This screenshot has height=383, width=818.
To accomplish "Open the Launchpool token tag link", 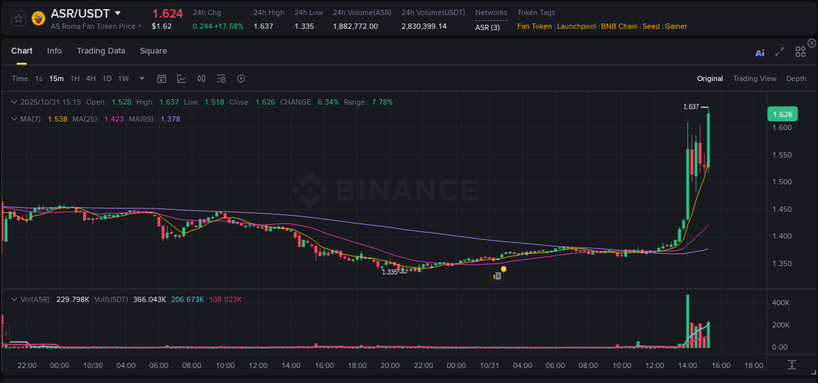I will tap(577, 26).
